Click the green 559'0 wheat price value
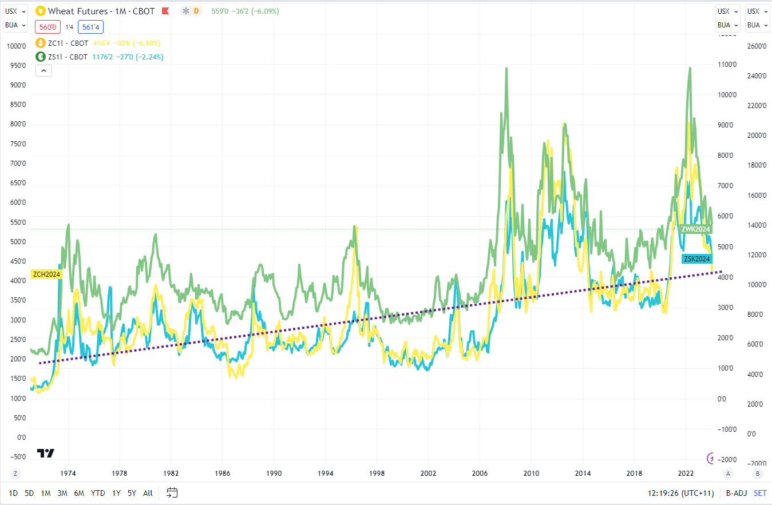This screenshot has height=505, width=772. pos(220,11)
